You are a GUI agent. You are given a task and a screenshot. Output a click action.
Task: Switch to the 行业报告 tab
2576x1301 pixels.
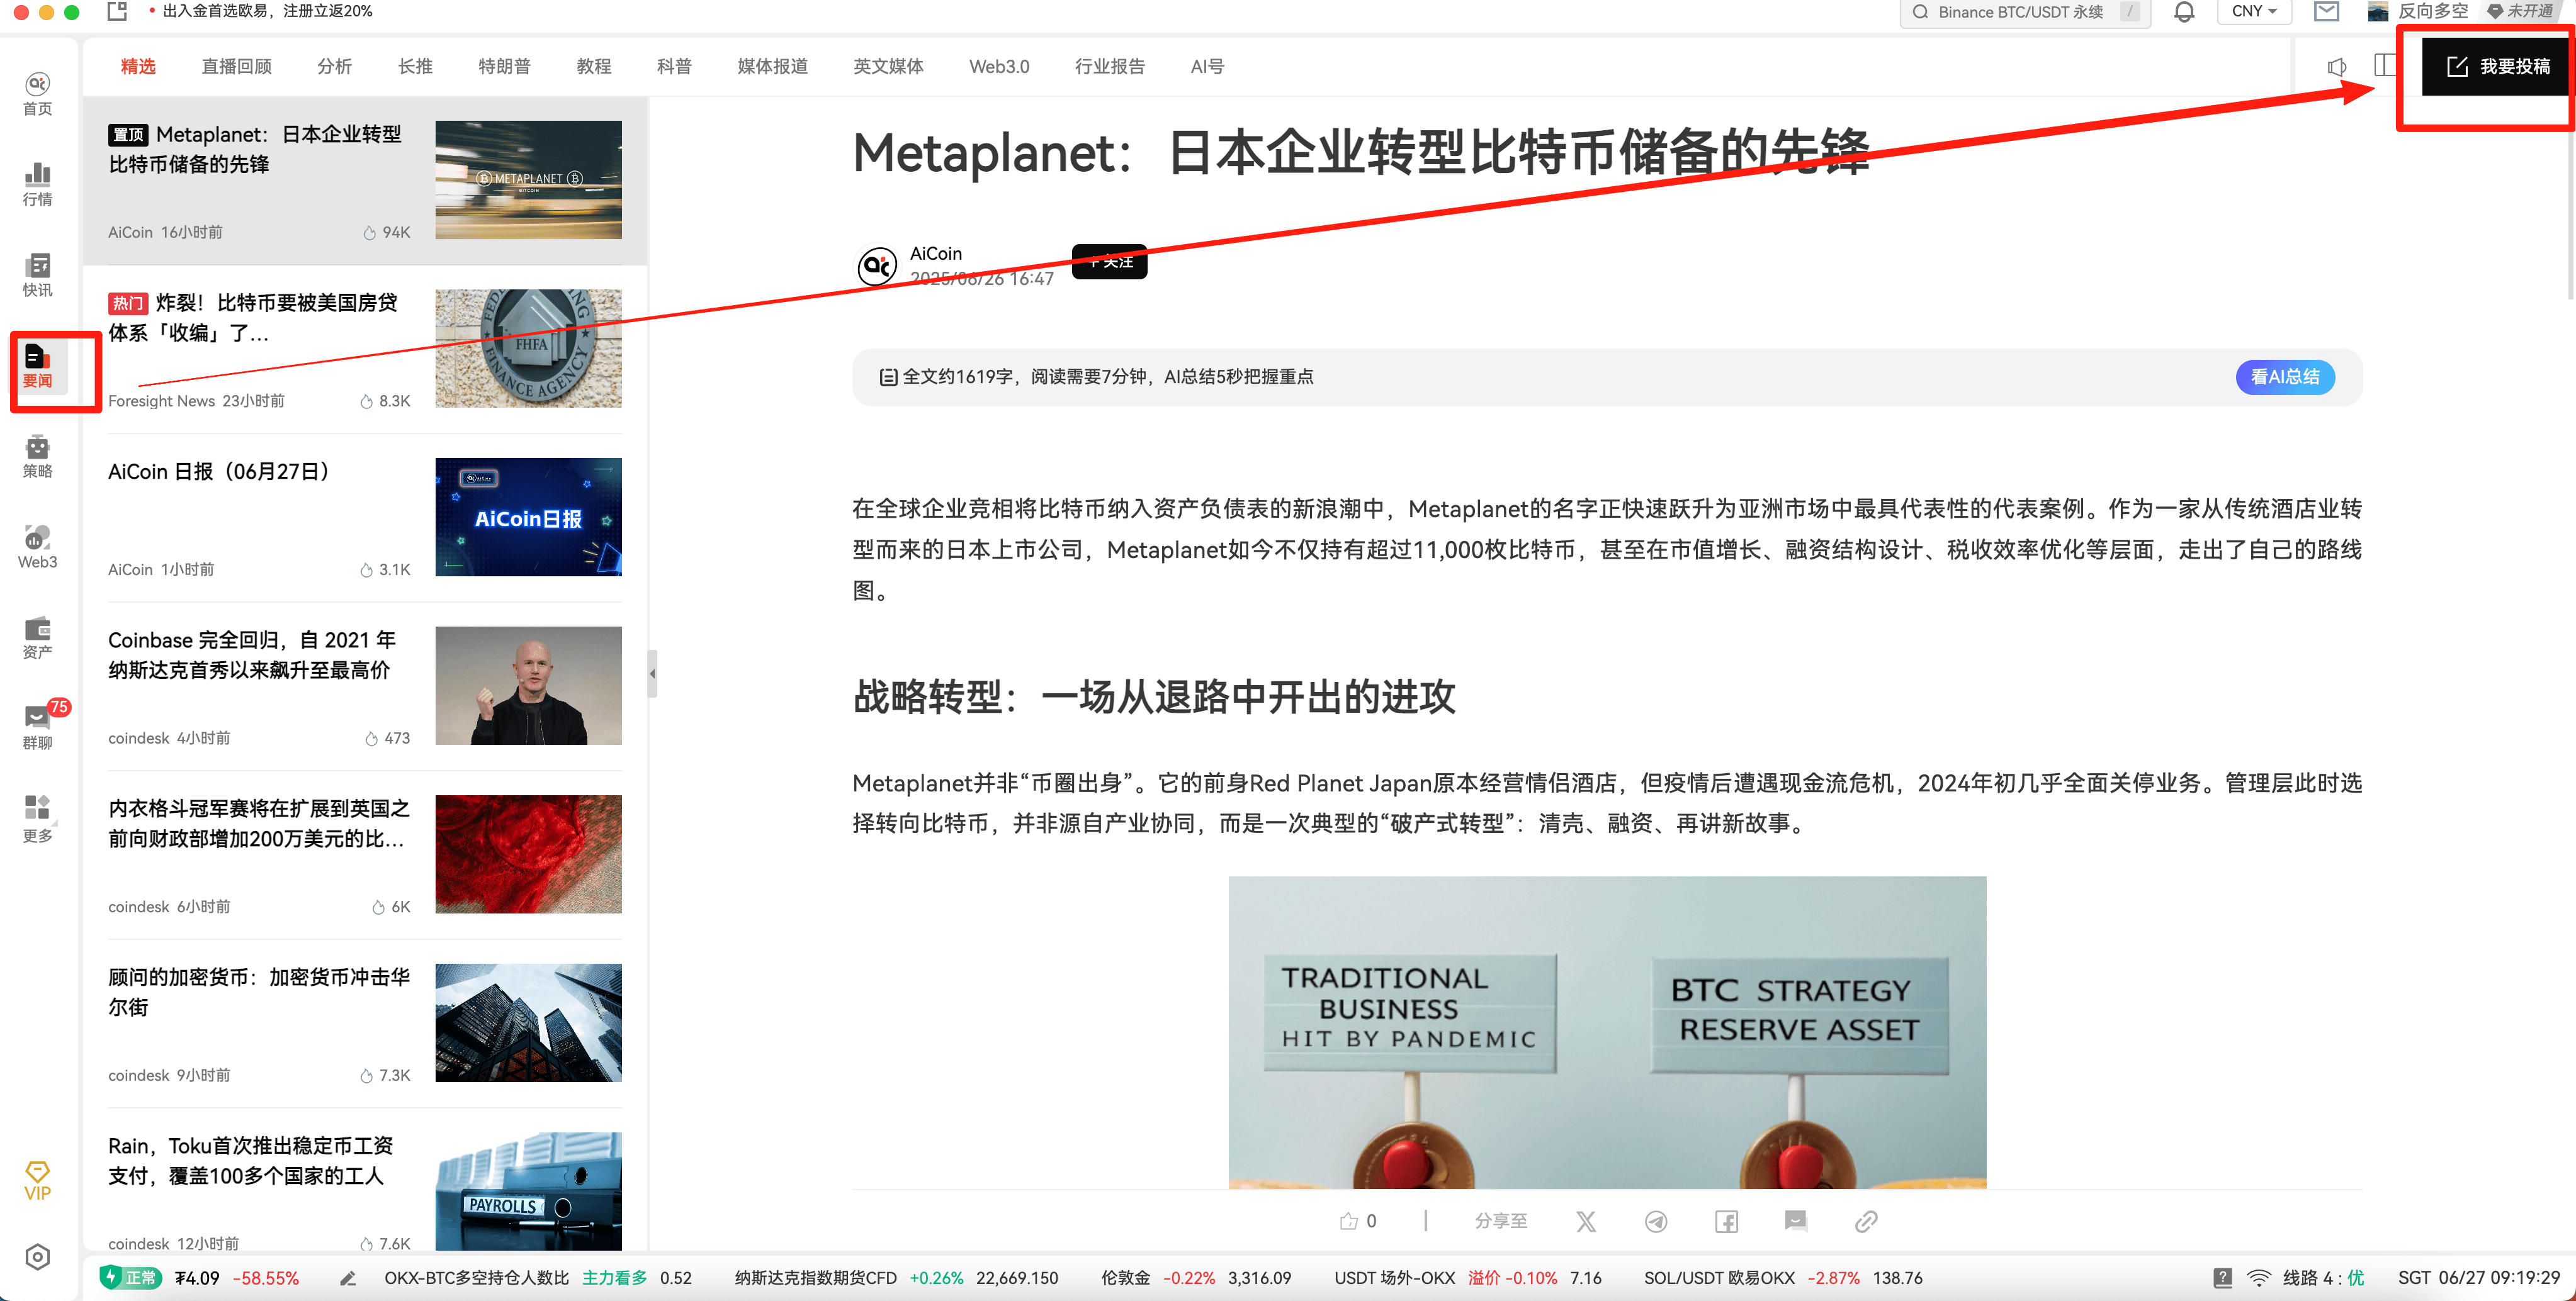click(1109, 66)
